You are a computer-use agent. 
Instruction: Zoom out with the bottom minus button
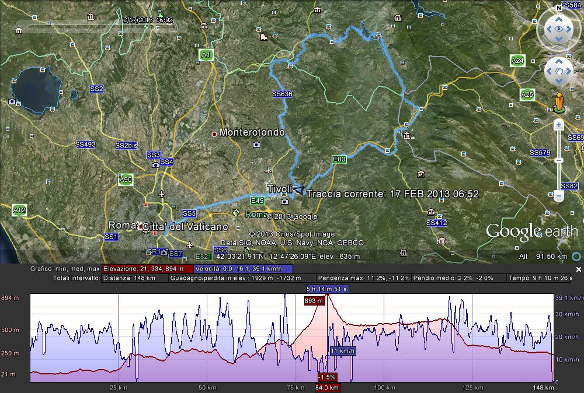point(558,195)
